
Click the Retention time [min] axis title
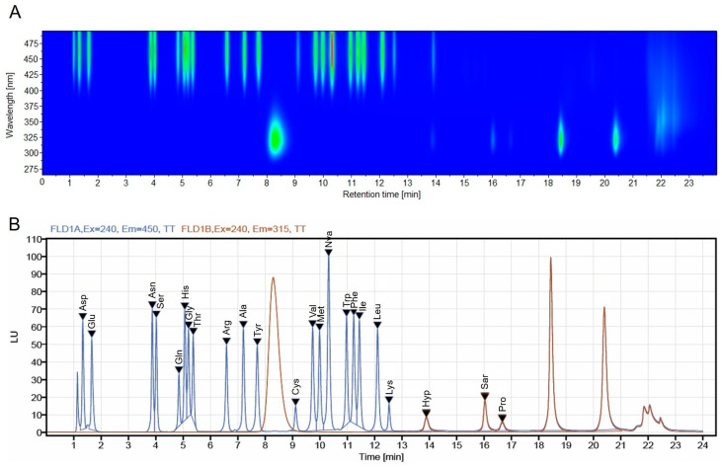[x=381, y=195]
